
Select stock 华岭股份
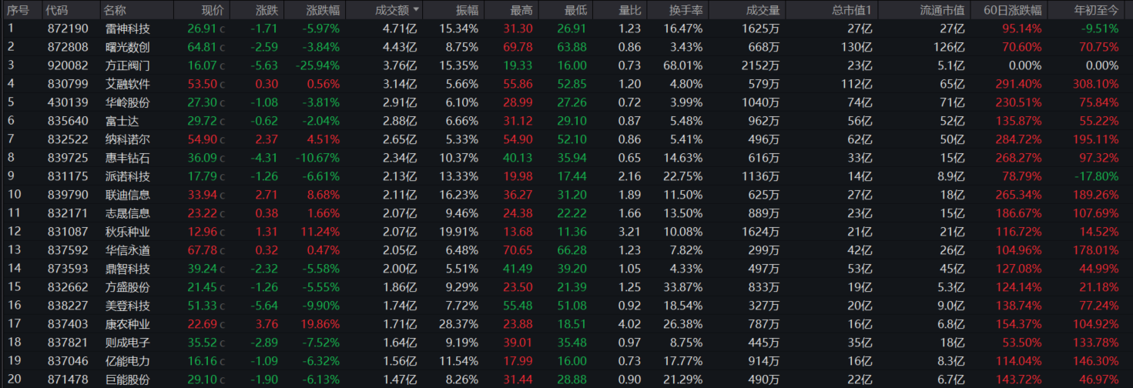tap(128, 102)
